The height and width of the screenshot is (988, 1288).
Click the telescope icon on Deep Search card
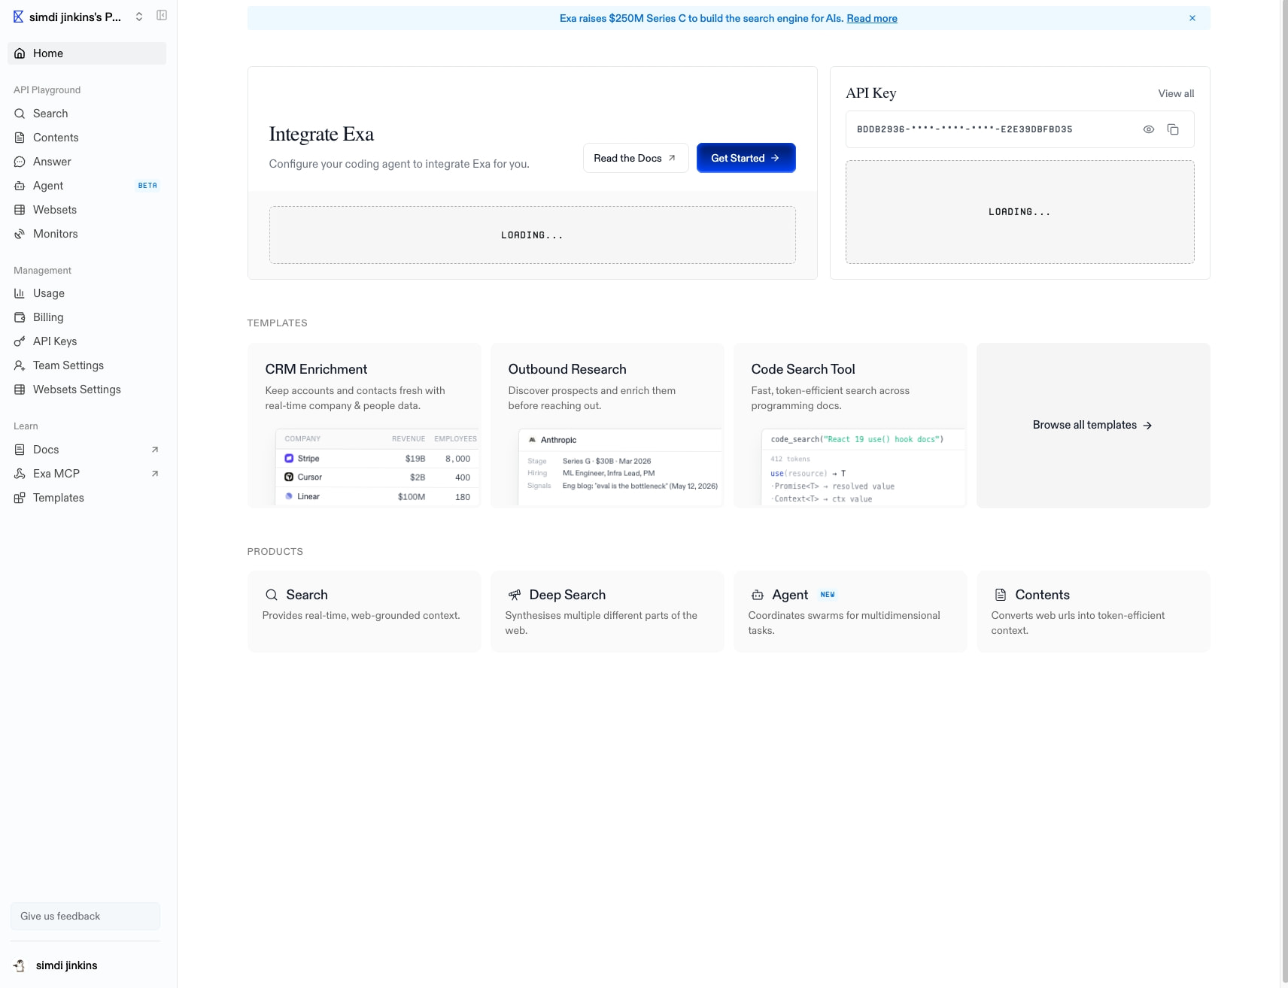515,595
